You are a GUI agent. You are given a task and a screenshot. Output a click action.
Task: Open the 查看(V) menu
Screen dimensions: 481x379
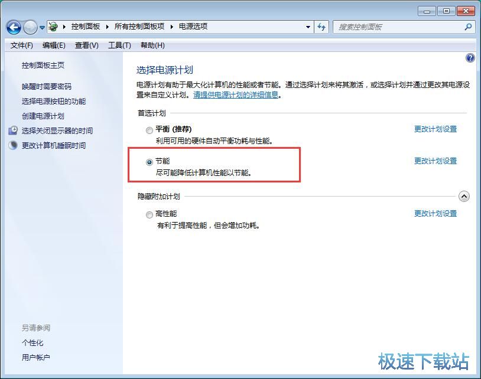87,45
